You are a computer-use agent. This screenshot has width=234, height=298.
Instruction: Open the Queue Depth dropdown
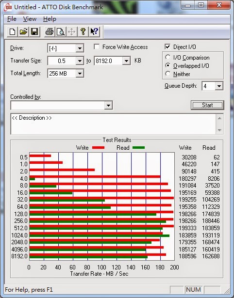click(219, 86)
